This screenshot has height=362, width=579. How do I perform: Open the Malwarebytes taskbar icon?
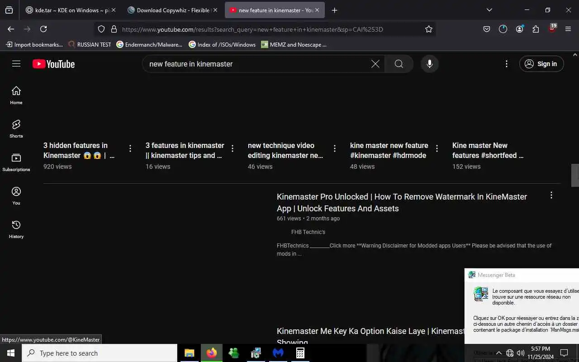point(278,353)
